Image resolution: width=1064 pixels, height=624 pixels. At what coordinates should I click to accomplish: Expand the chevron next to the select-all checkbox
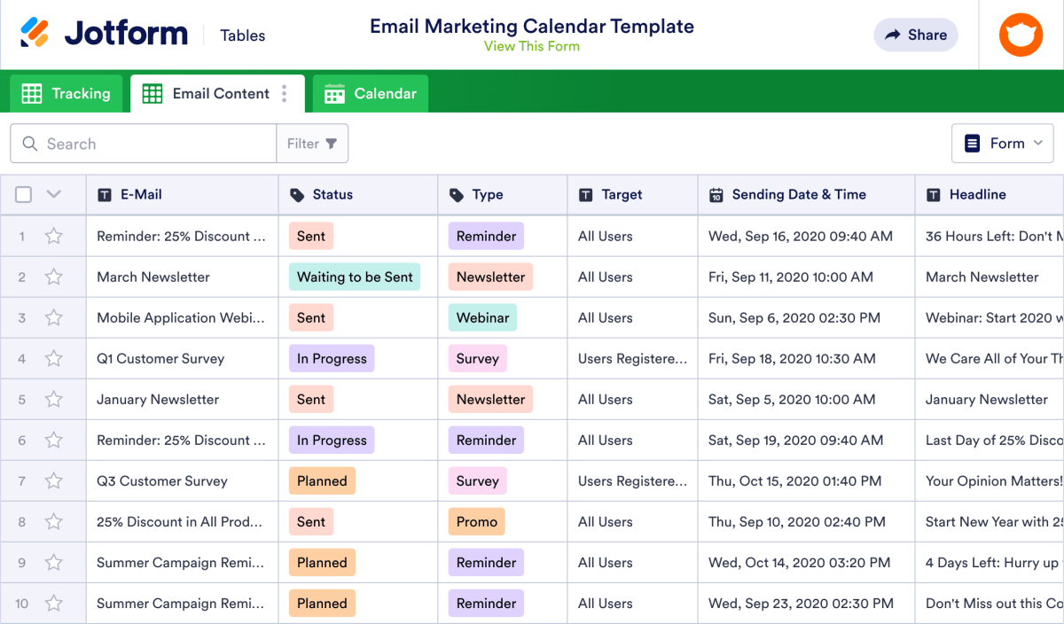(52, 193)
